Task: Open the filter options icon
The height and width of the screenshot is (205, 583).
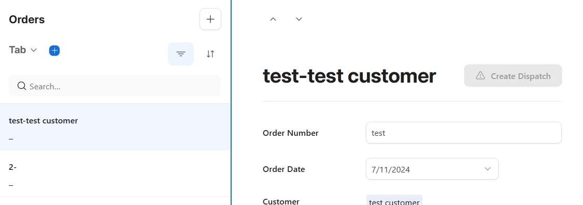Action: click(181, 54)
